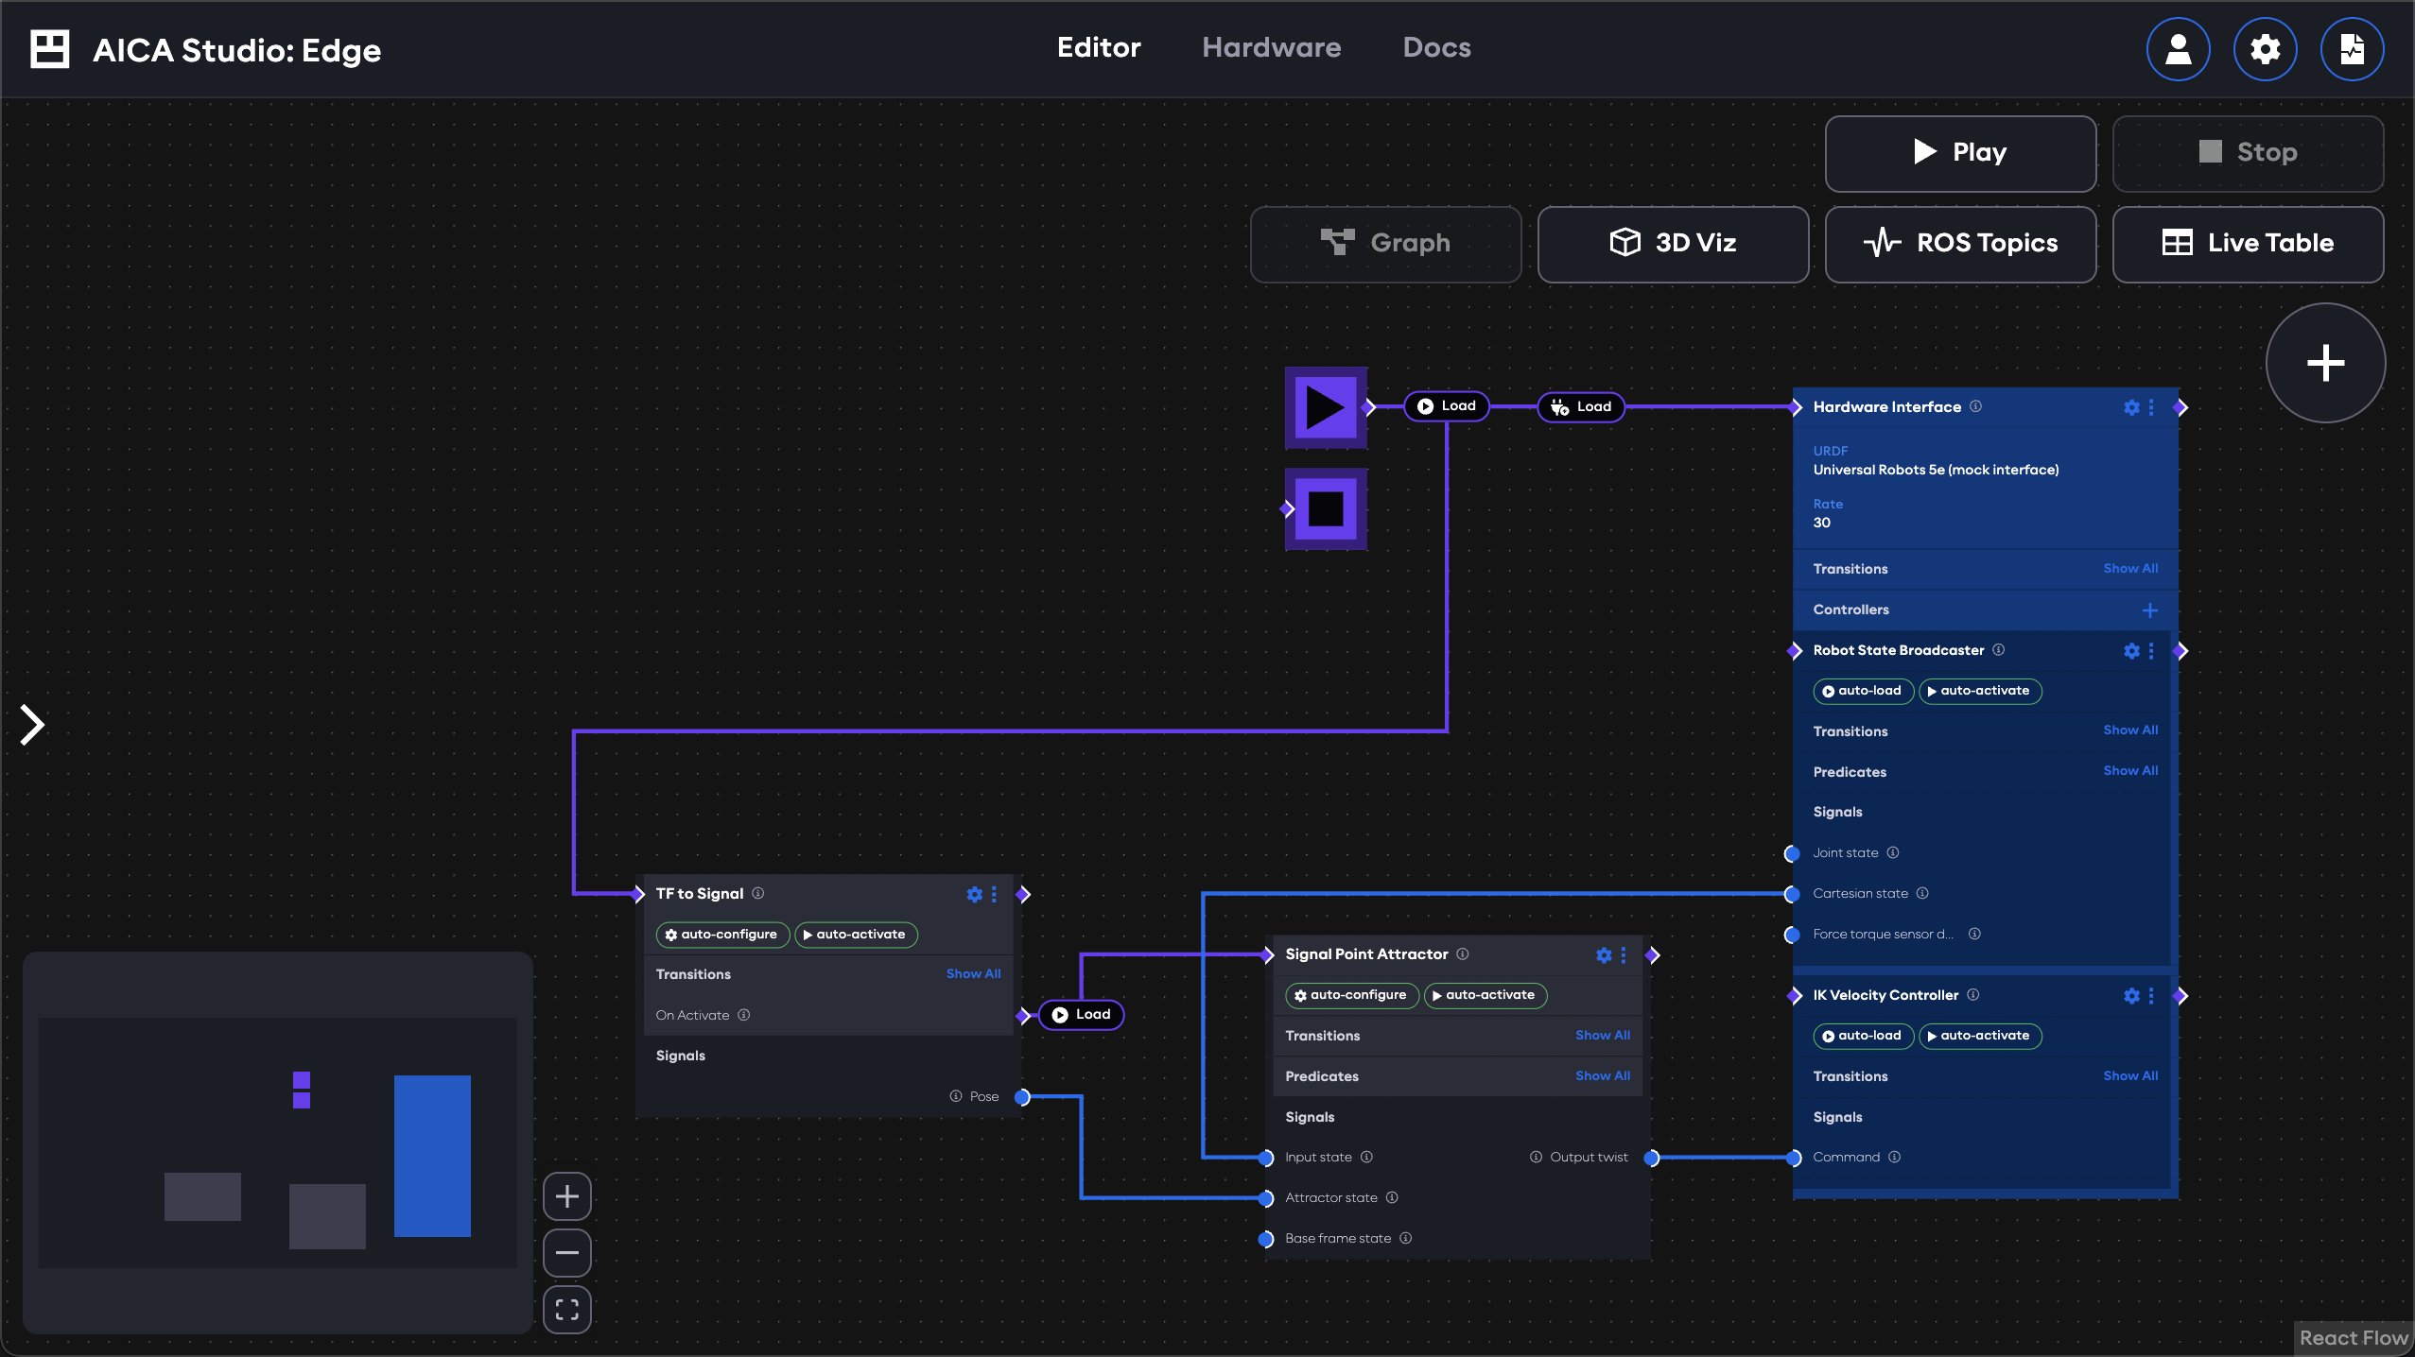Viewport: 2415px width, 1357px height.
Task: Open IK Velocity Controller settings gear
Action: (2131, 995)
